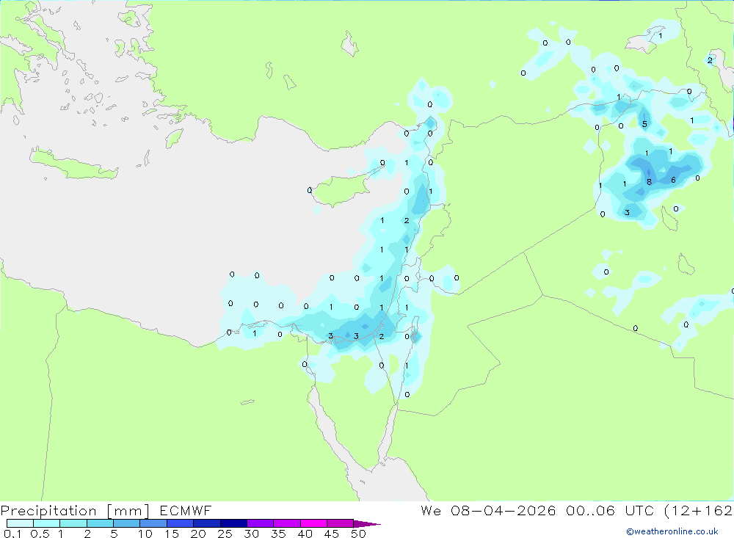Click the "ECMWF" model label

coord(186,511)
